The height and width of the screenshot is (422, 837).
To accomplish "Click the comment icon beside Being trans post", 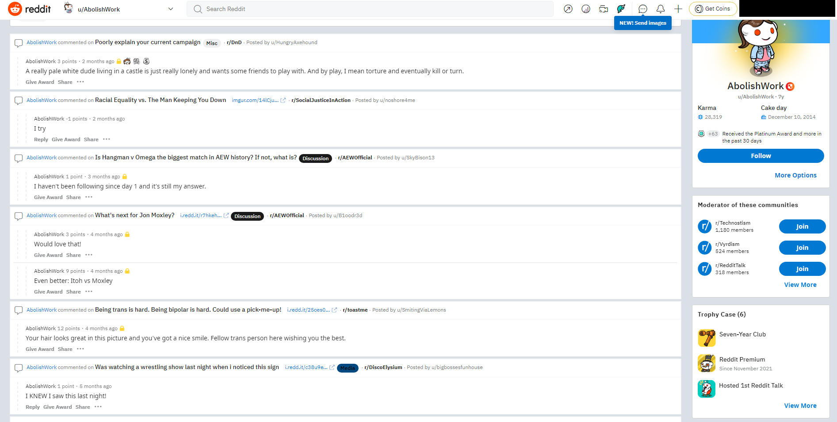I will tap(19, 310).
